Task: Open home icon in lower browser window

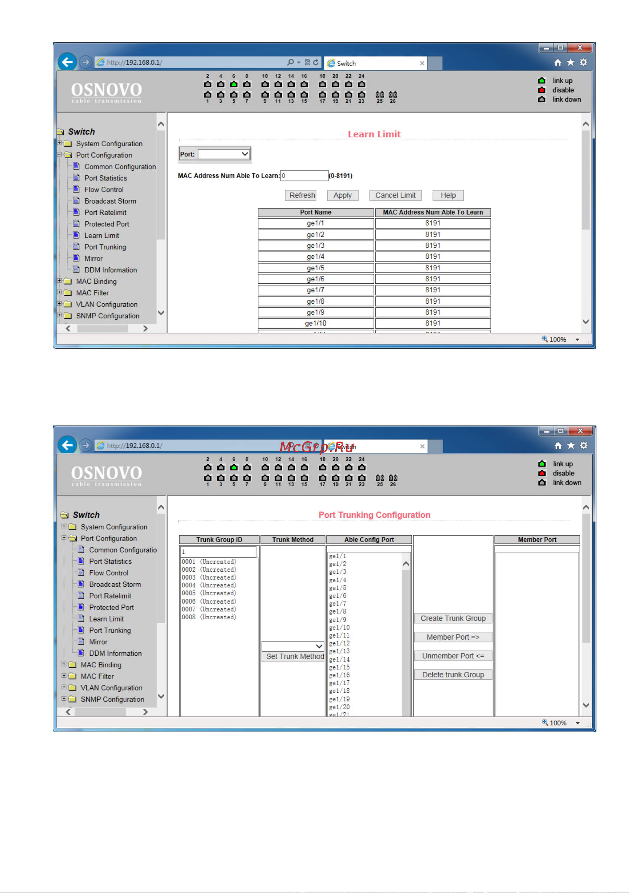Action: [558, 446]
